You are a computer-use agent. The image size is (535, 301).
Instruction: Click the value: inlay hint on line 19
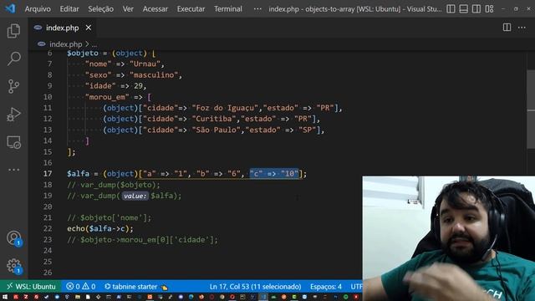point(135,196)
